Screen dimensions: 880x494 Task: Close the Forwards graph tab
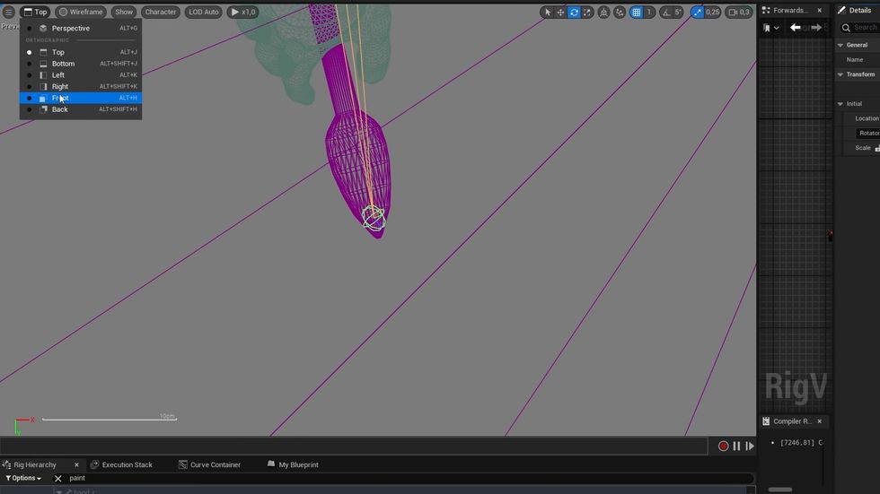[819, 10]
